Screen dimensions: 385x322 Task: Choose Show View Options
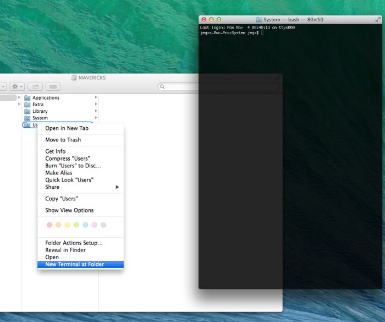click(80, 210)
